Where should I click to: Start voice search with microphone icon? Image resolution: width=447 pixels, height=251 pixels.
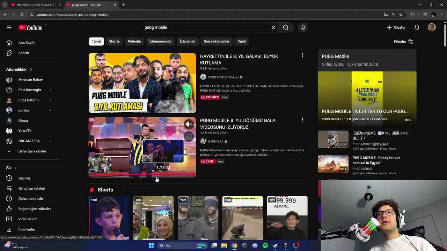click(x=303, y=28)
